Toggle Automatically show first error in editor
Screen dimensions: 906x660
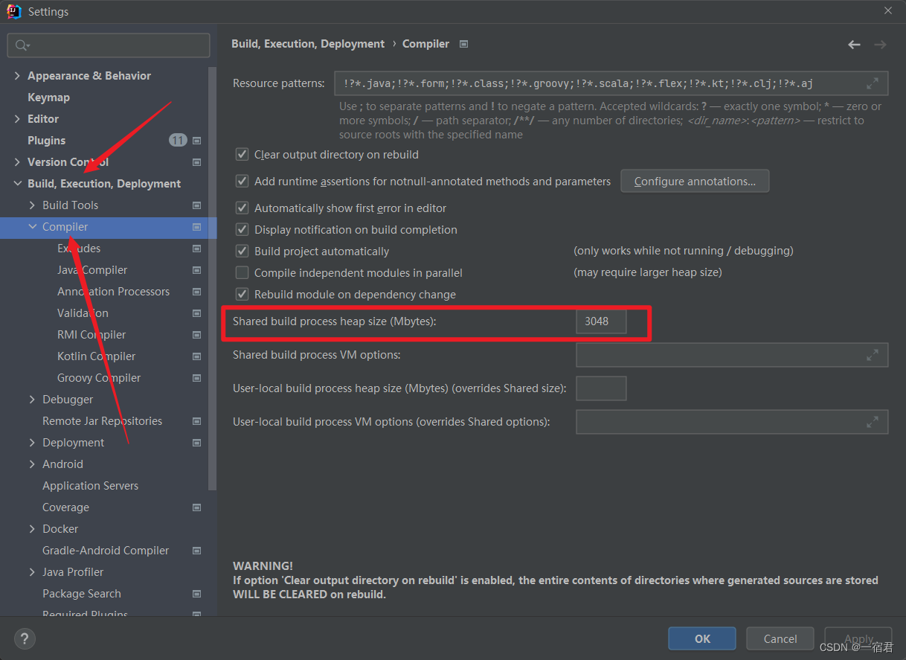pos(242,208)
